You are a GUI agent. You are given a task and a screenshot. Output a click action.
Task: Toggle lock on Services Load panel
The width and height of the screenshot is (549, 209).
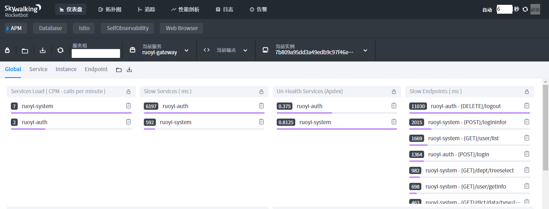pos(128,92)
